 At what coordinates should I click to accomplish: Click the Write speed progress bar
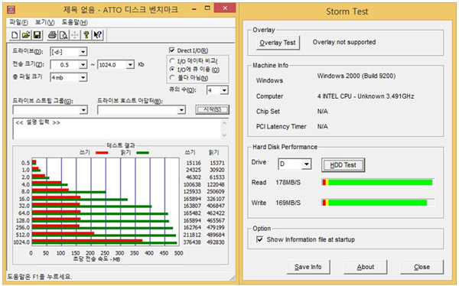coord(378,203)
